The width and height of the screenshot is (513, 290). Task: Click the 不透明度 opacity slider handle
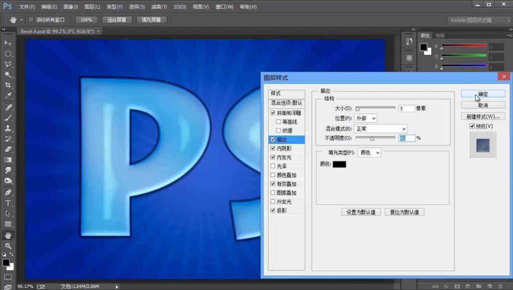pyautogui.click(x=372, y=139)
